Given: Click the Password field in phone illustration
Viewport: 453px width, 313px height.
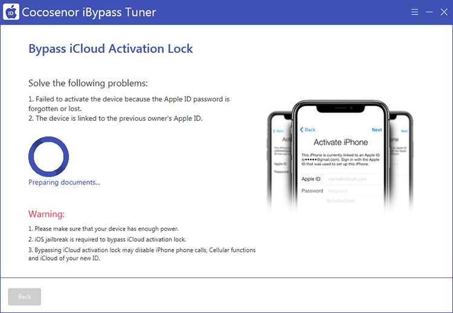Looking at the screenshot, I should point(340,191).
